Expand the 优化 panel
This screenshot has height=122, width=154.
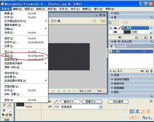click(x=112, y=13)
